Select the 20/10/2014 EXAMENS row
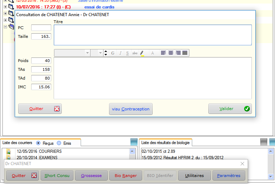The height and width of the screenshot is (184, 275). [x=66, y=157]
